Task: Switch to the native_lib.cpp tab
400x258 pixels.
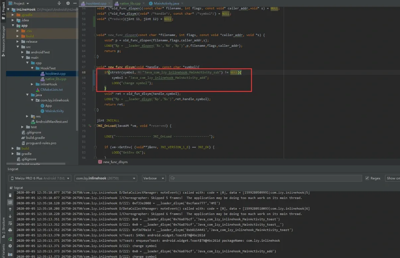Action: pyautogui.click(x=129, y=3)
